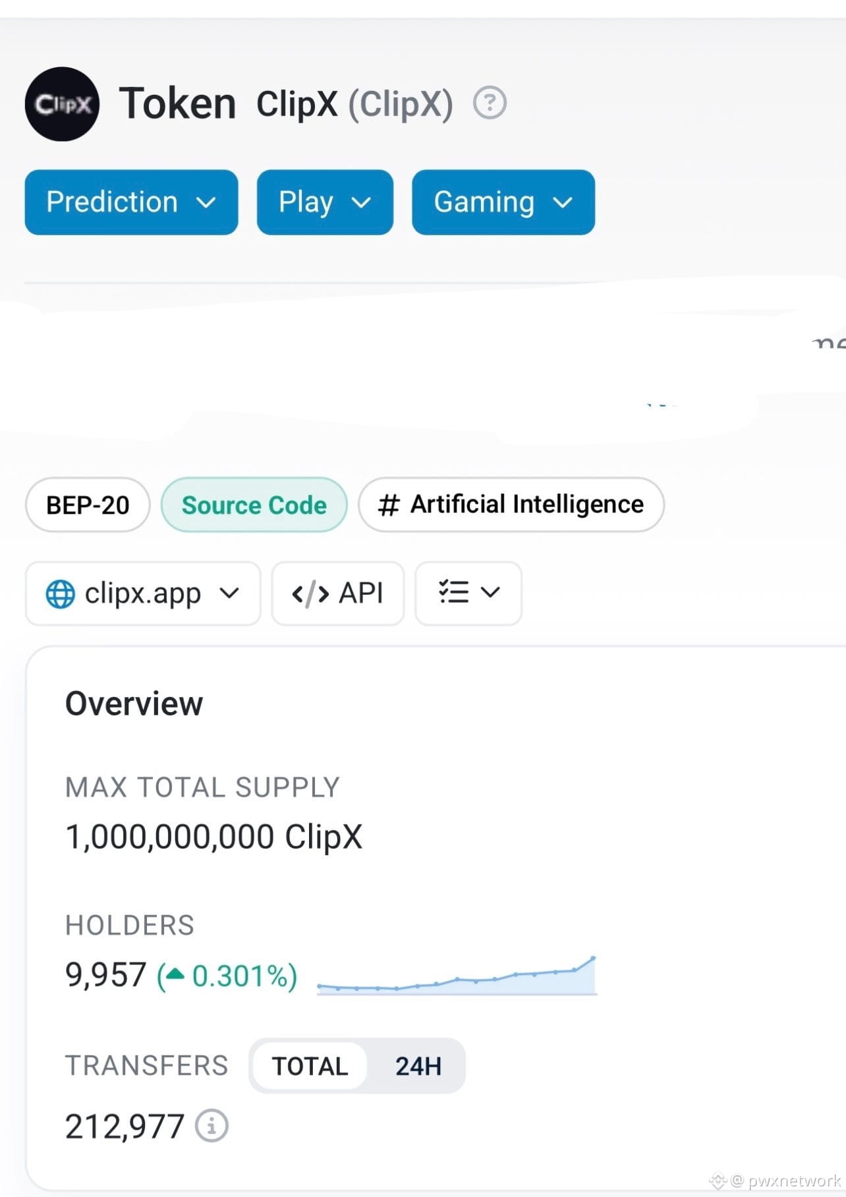The image size is (846, 1197).
Task: Open the token help question-mark icon
Action: click(490, 103)
